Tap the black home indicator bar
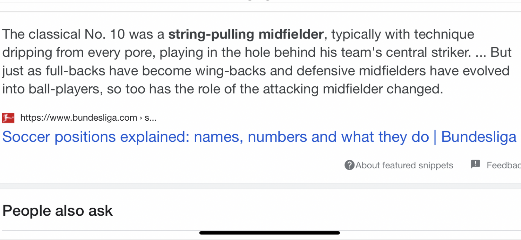The image size is (521, 240). click(269, 233)
